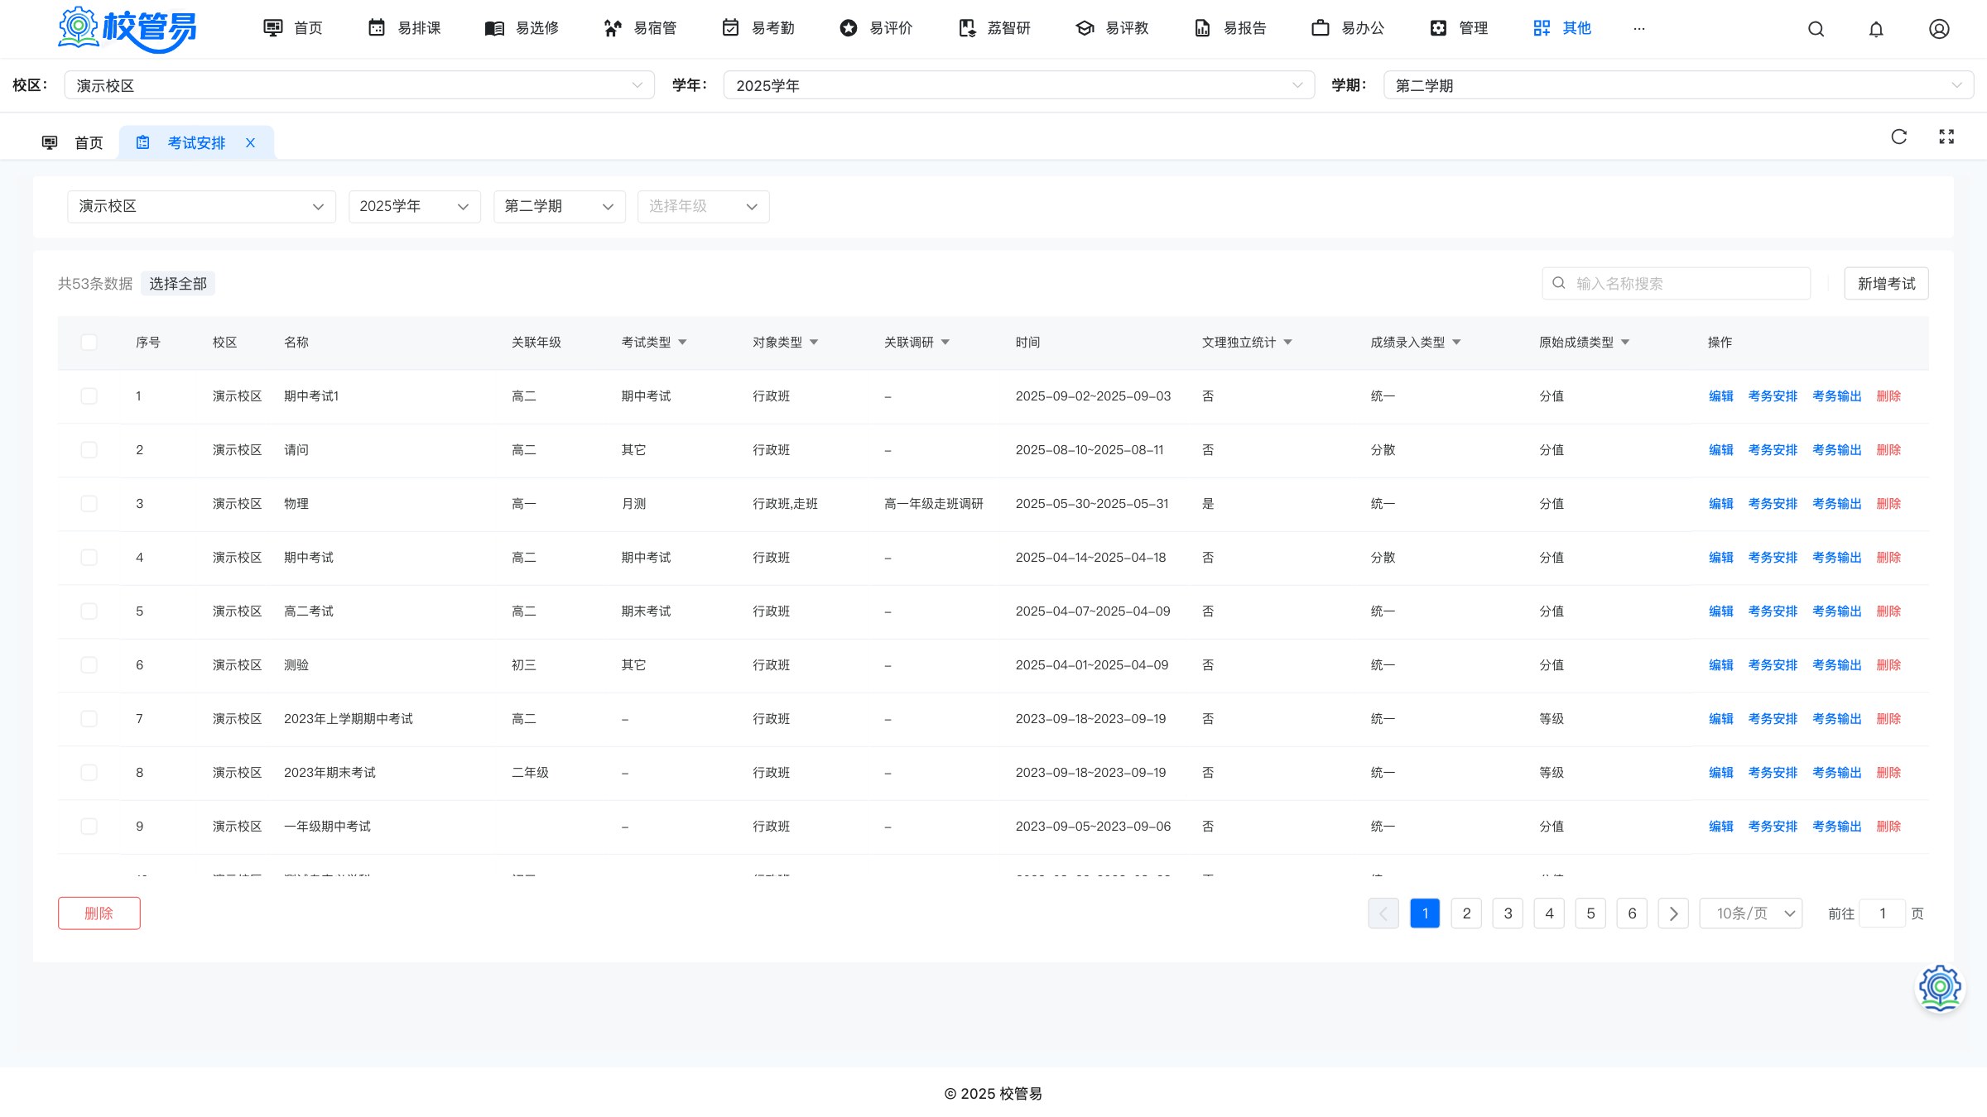
Task: Focus the 输入名称搜索 field
Action: coord(1677,284)
